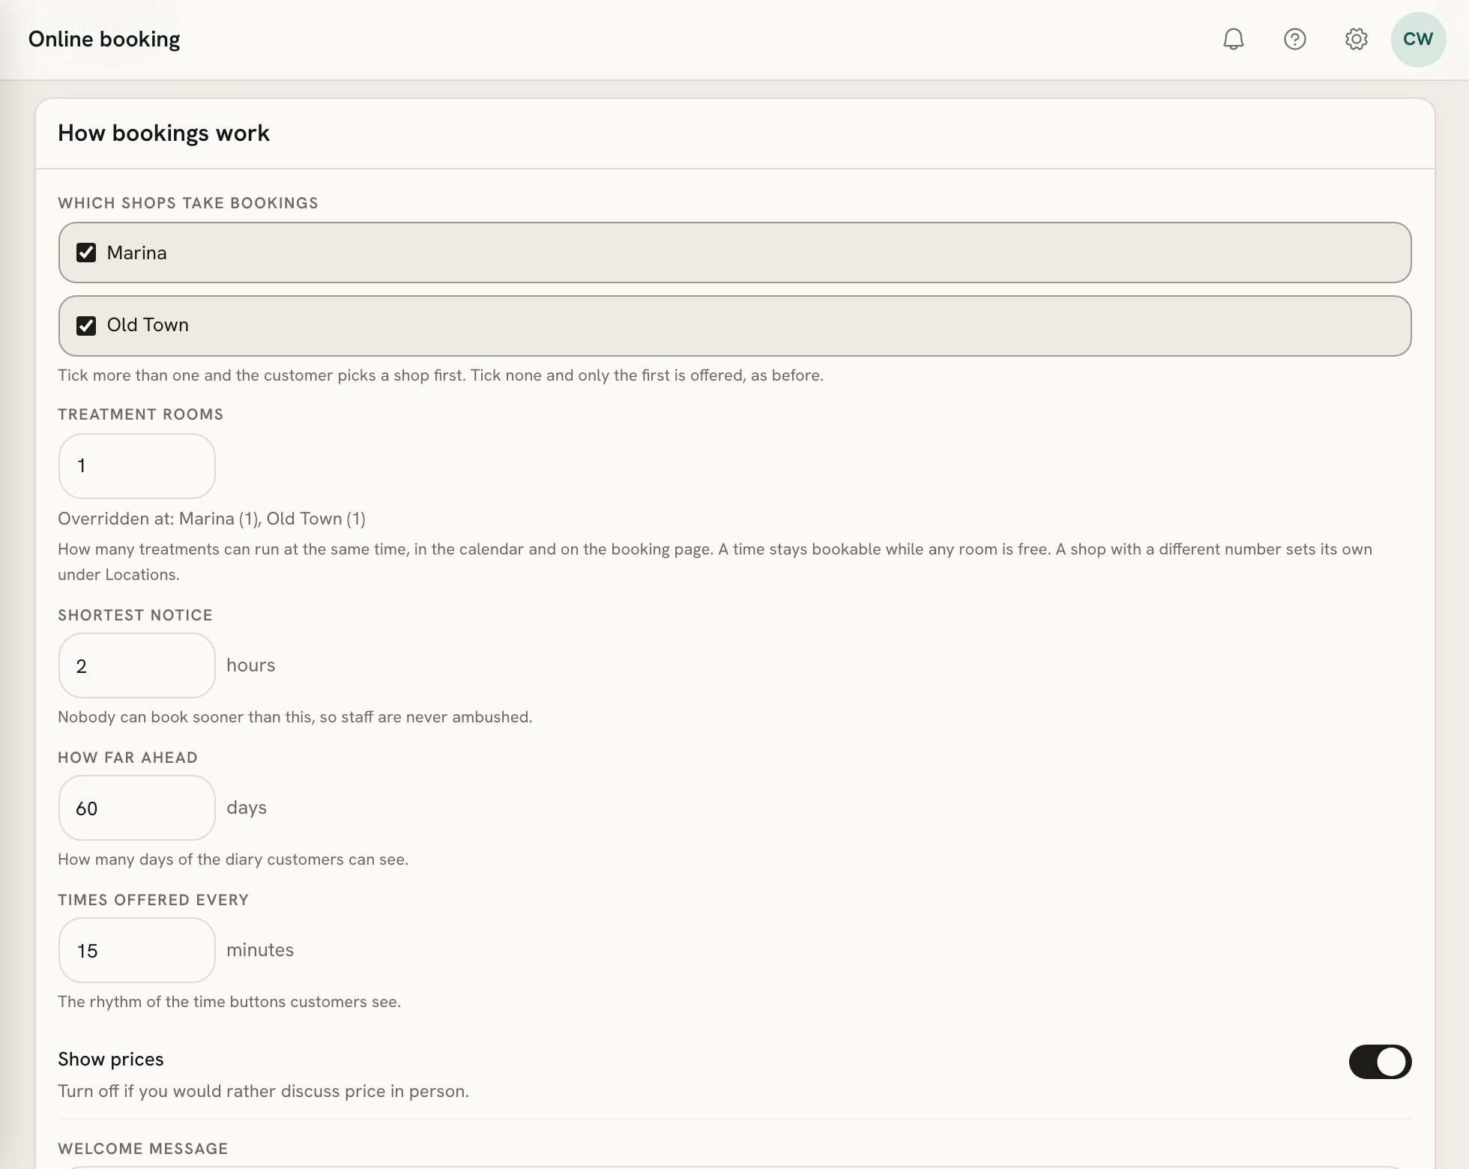The image size is (1469, 1169).
Task: Open the notifications bell
Action: pos(1233,39)
